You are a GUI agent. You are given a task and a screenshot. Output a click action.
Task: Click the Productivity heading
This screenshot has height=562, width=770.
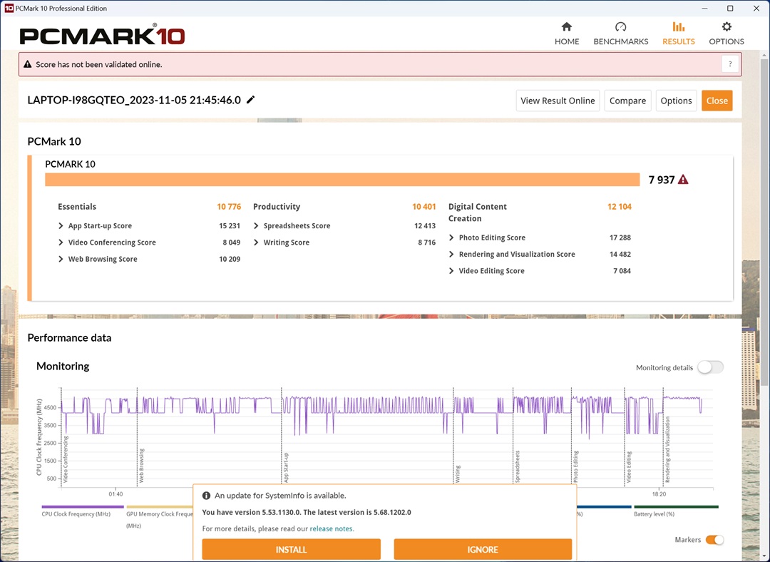point(277,207)
